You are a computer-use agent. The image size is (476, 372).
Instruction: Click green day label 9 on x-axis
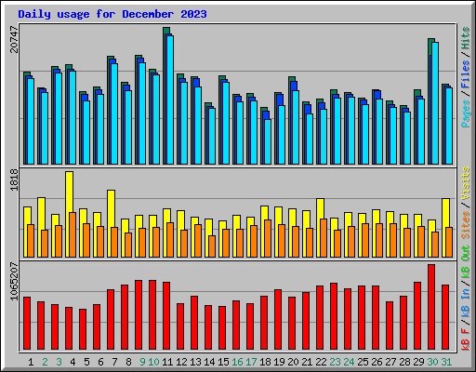[x=142, y=362]
